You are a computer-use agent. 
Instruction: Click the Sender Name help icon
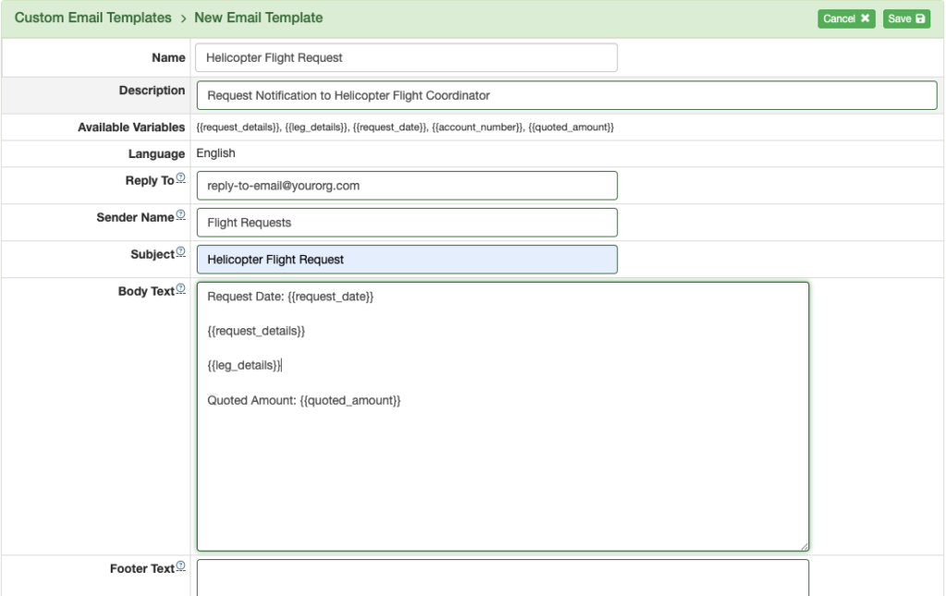(x=181, y=216)
